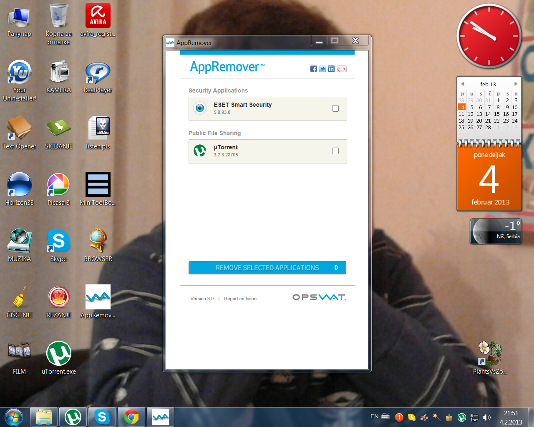The height and width of the screenshot is (427, 534).
Task: Select the Text Opener desktop shortcut
Action: pyautogui.click(x=19, y=133)
